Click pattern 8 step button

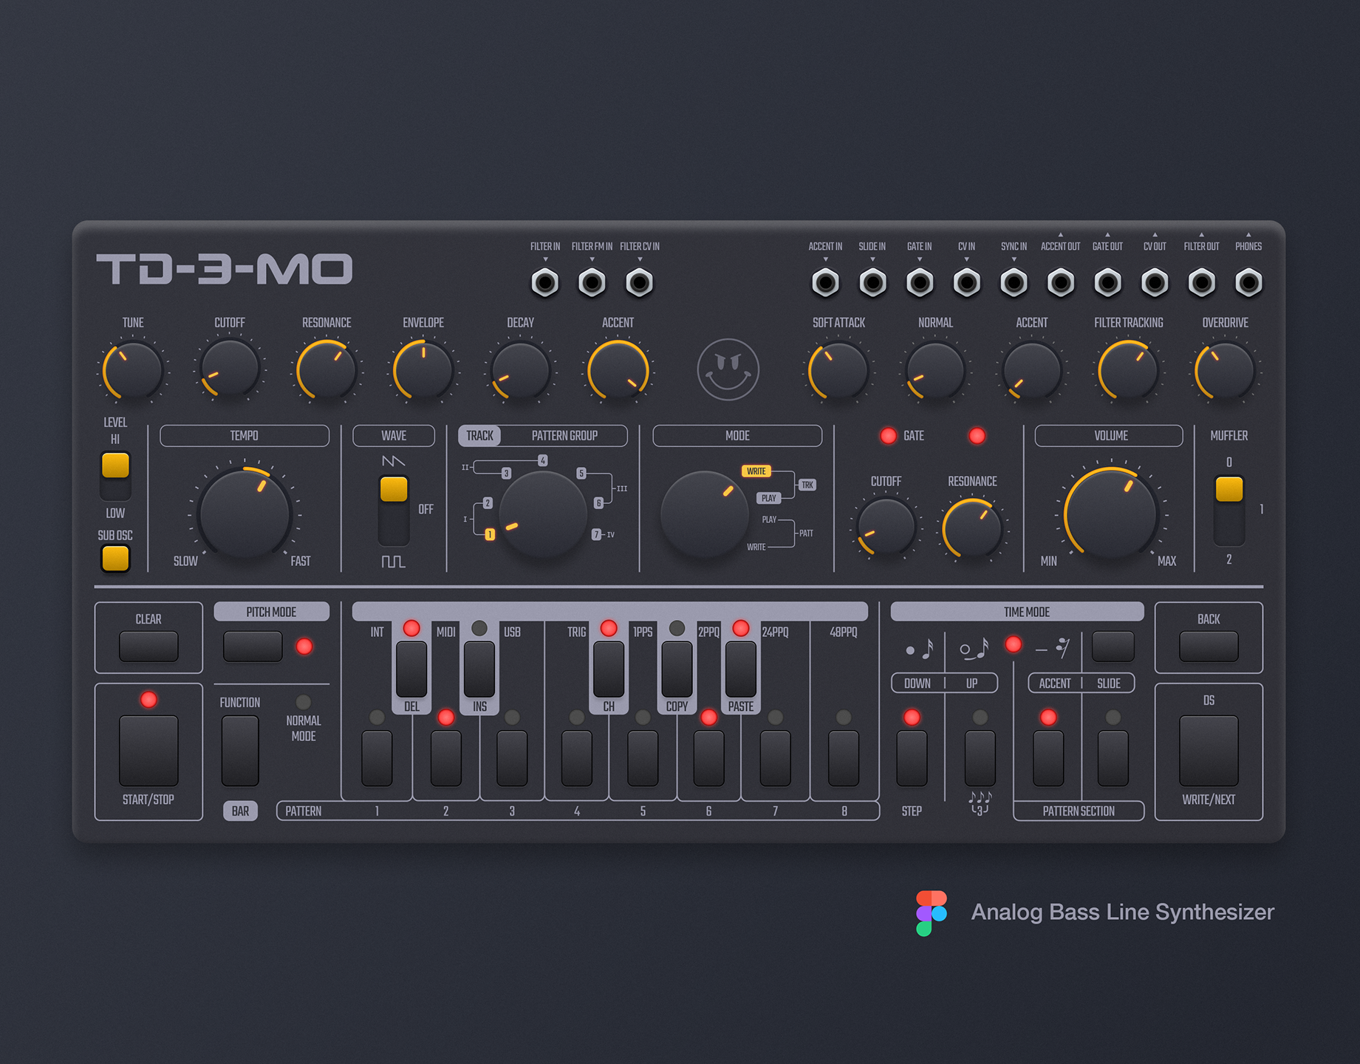[x=844, y=758]
